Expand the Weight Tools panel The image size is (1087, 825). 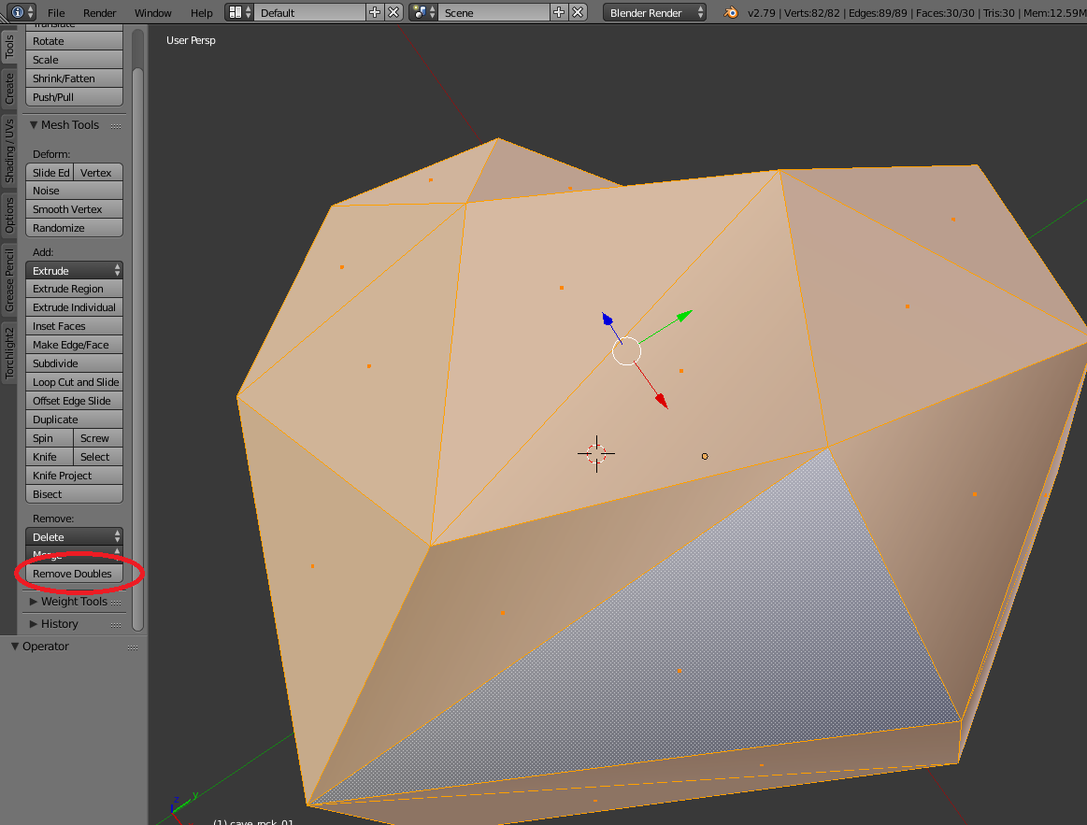[74, 602]
